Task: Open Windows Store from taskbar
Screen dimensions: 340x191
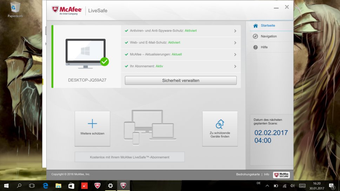Action: [71, 186]
